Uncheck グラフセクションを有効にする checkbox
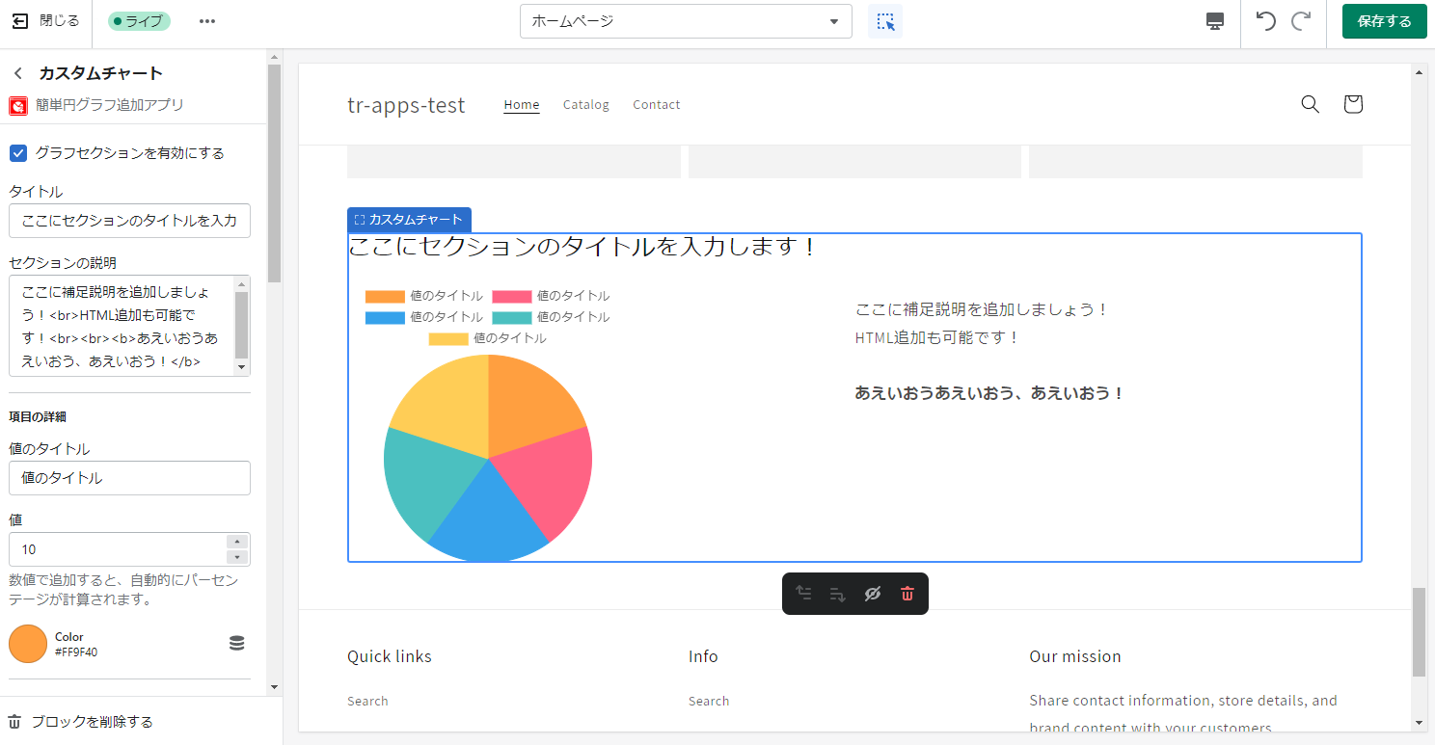1435x745 pixels. (x=17, y=153)
